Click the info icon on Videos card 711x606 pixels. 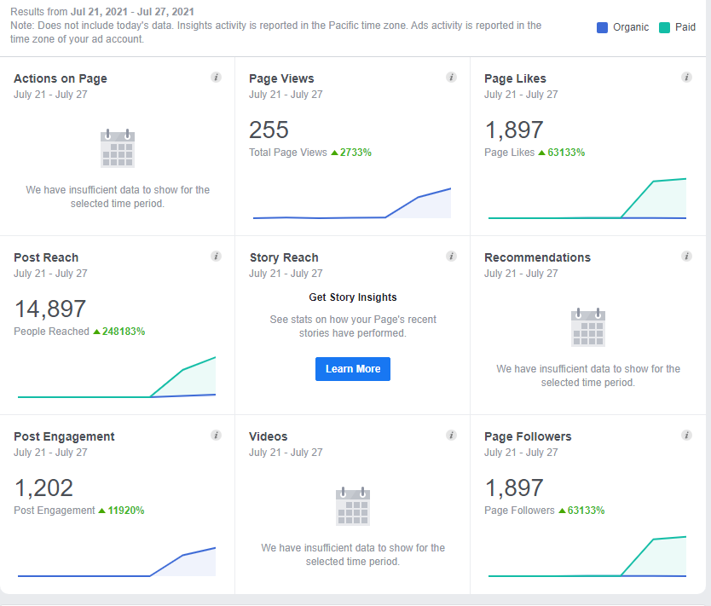451,436
